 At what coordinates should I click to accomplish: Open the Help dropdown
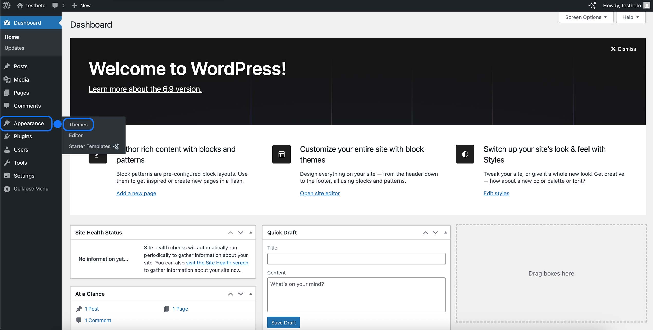tap(630, 17)
